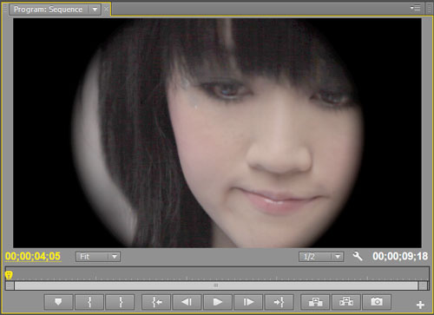This screenshot has width=434, height=315.
Task: Select the Program: Sequence tab
Action: click(49, 10)
